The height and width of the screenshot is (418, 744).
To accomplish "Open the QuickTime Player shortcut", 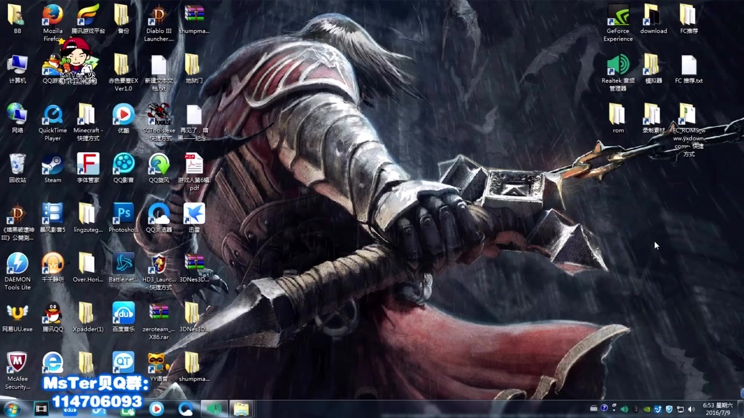I will click(52, 122).
